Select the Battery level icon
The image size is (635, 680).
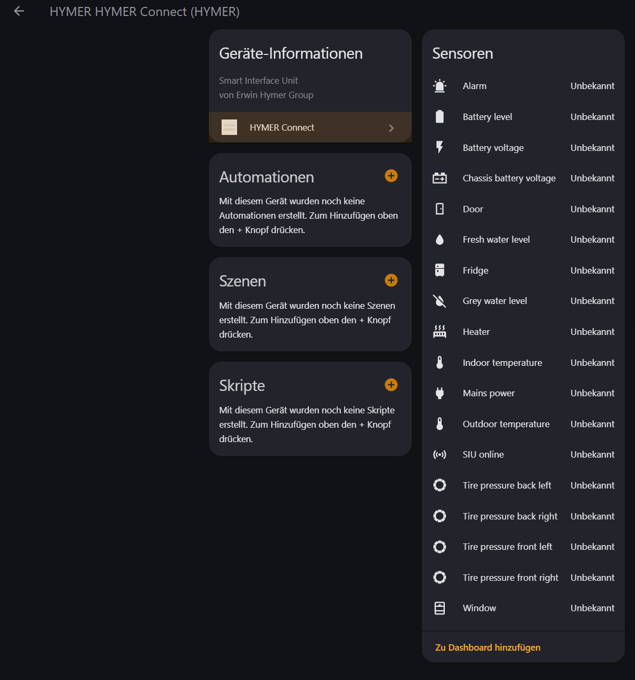(x=439, y=116)
